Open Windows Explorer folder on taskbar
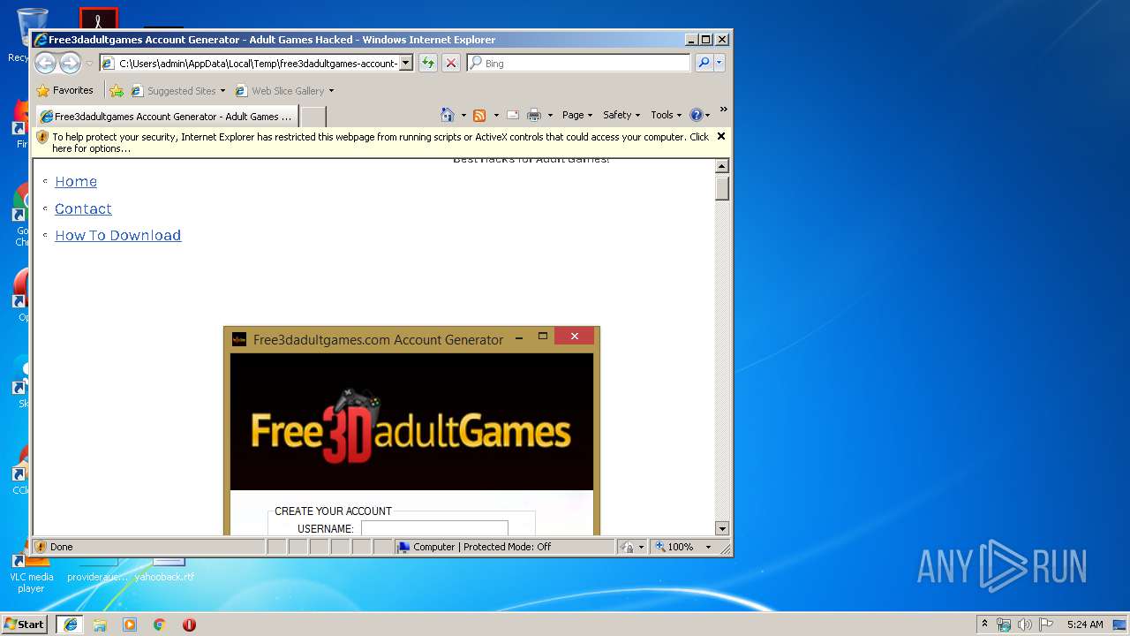 click(x=100, y=624)
